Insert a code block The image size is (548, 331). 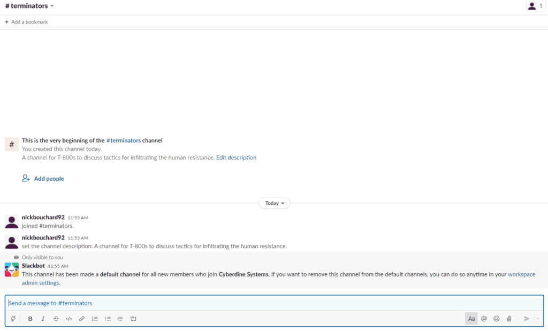tap(133, 319)
